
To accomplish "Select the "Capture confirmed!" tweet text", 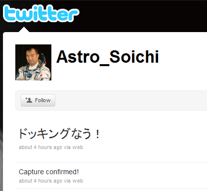I will click(x=49, y=172).
